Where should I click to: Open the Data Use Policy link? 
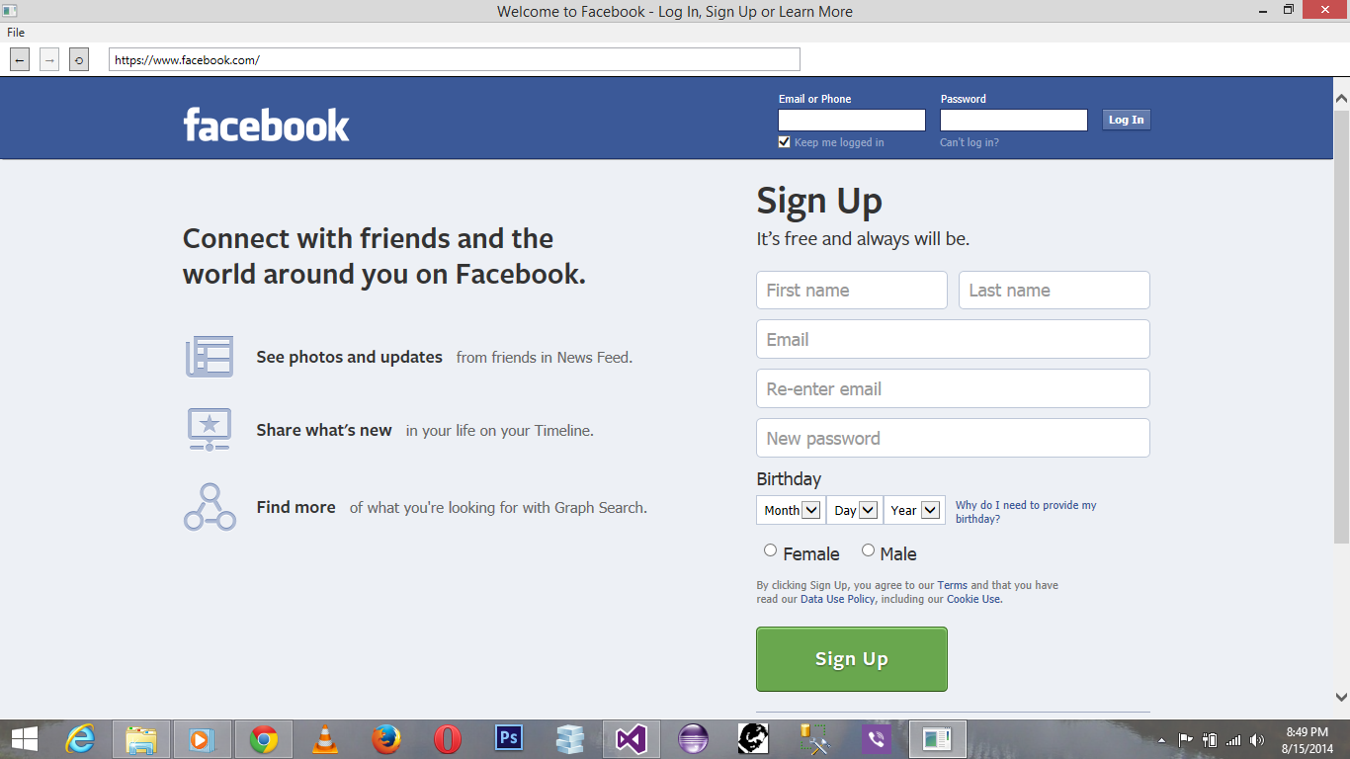[x=838, y=599]
